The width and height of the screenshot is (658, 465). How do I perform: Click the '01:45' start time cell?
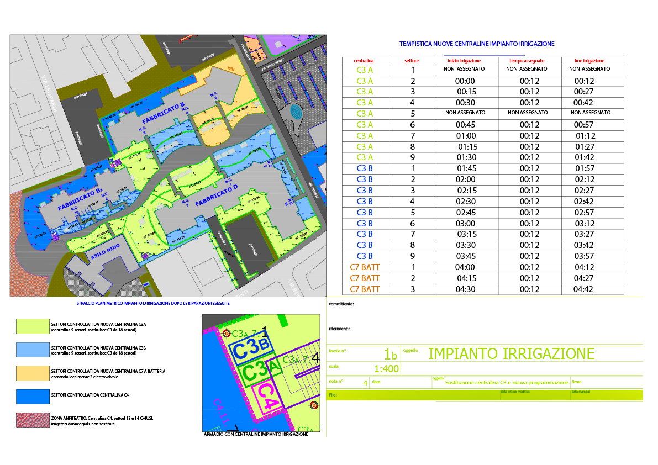(x=467, y=168)
